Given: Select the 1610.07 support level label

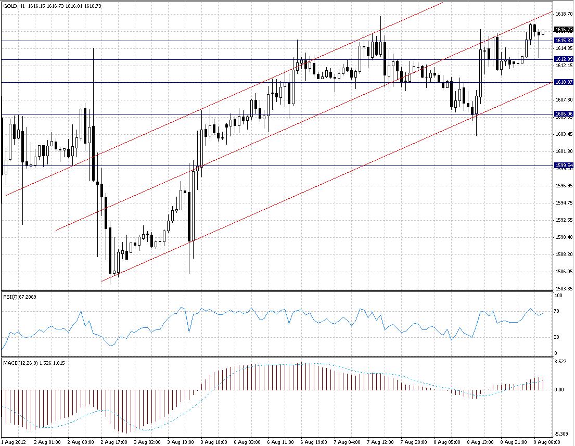Looking at the screenshot, I should tap(564, 82).
